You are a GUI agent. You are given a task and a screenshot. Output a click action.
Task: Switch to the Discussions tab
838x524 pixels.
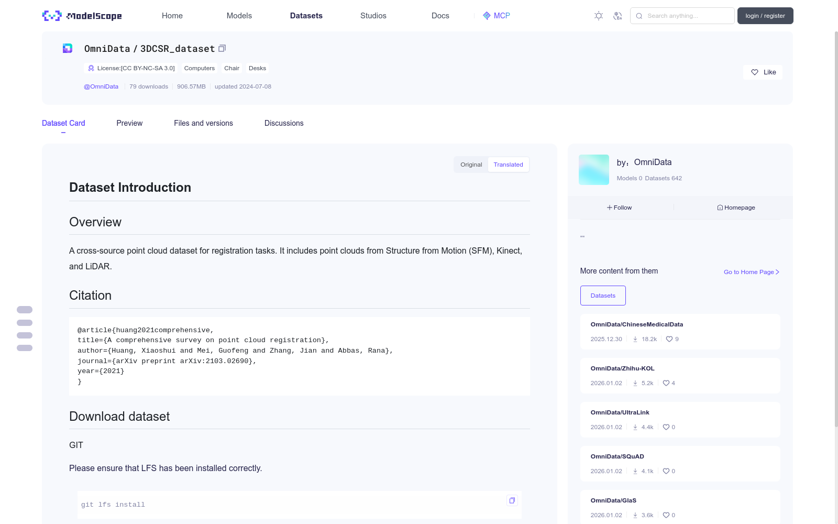[284, 123]
